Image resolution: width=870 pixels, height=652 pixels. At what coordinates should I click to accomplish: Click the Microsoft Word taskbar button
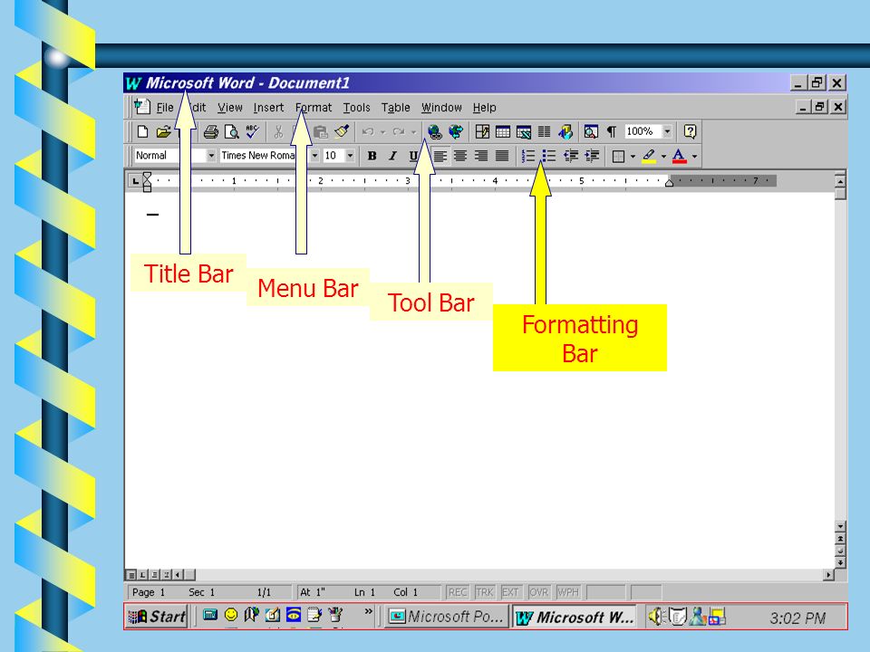[575, 617]
